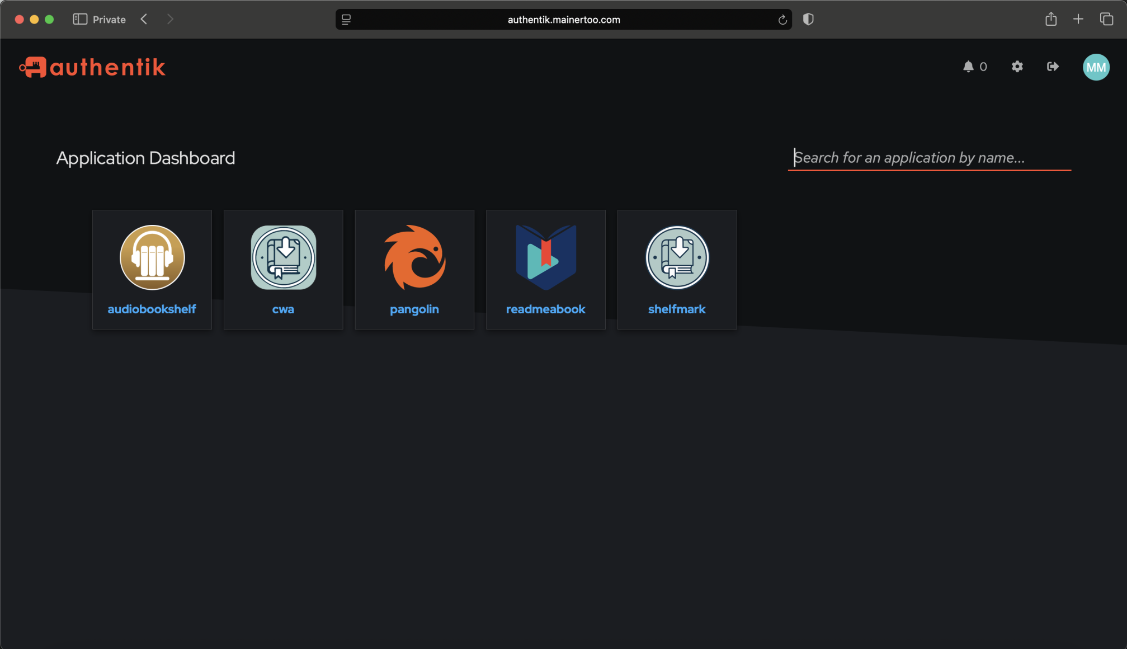The height and width of the screenshot is (649, 1127).
Task: Go forward in browser history
Action: 170,20
